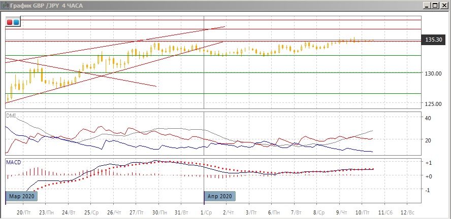
Task: Click the 11/Сб date label
Action: [x=385, y=212]
